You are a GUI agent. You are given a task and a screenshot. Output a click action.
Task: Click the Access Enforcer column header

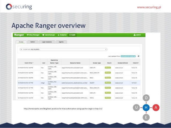(123, 63)
